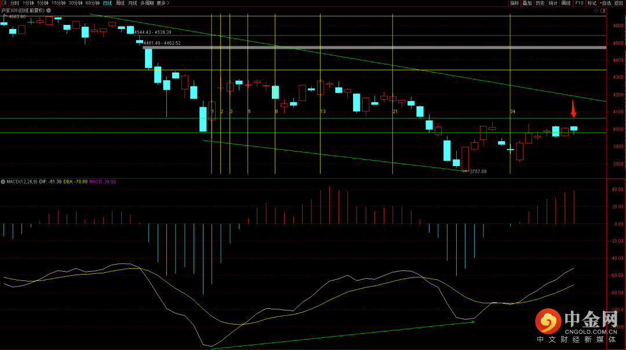The width and height of the screenshot is (626, 350).
Task: Switch to 分时 intraday view
Action: 14,3
